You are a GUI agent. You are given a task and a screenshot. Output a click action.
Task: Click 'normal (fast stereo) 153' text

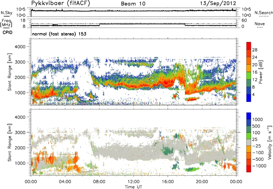pos(59,34)
